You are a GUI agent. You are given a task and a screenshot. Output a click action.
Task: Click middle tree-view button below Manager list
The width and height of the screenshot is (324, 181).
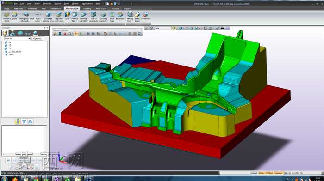pyautogui.click(x=24, y=121)
